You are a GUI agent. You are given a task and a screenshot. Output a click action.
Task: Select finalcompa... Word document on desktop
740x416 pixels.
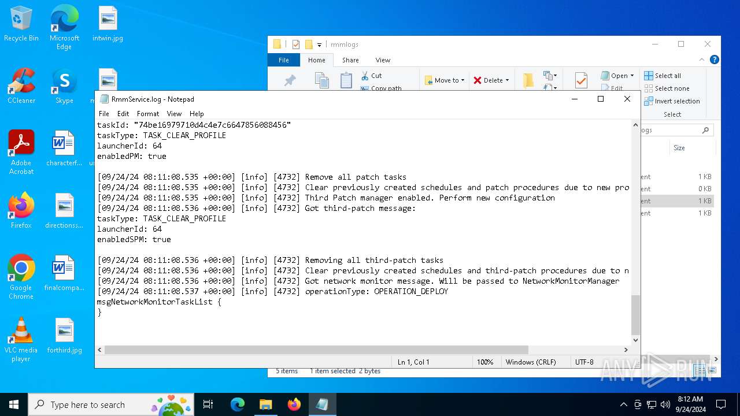pos(64,274)
